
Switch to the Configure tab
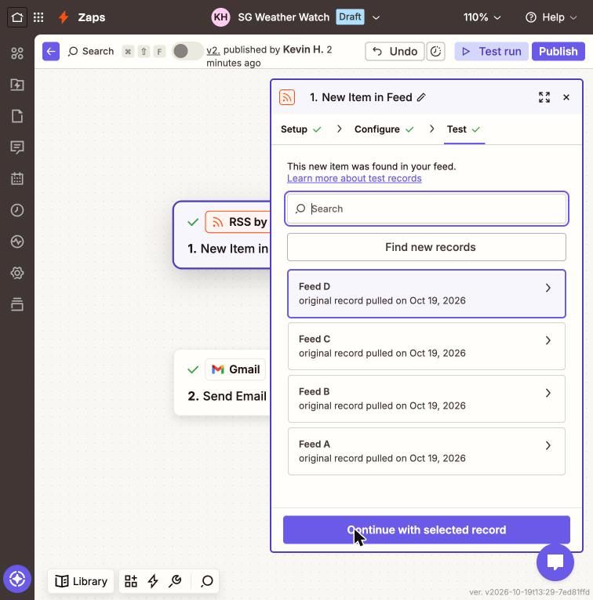[x=384, y=129]
